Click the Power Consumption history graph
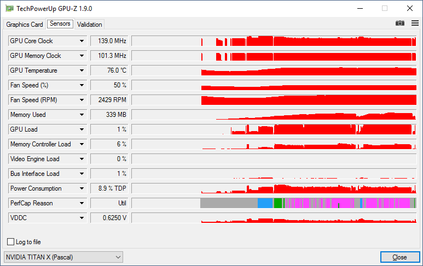This screenshot has height=266, width=423. (x=274, y=188)
